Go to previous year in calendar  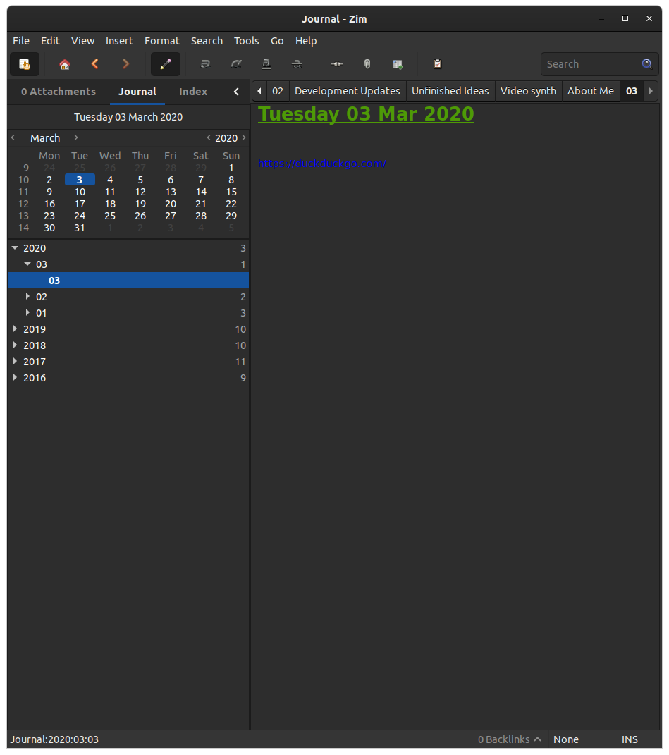coord(209,137)
